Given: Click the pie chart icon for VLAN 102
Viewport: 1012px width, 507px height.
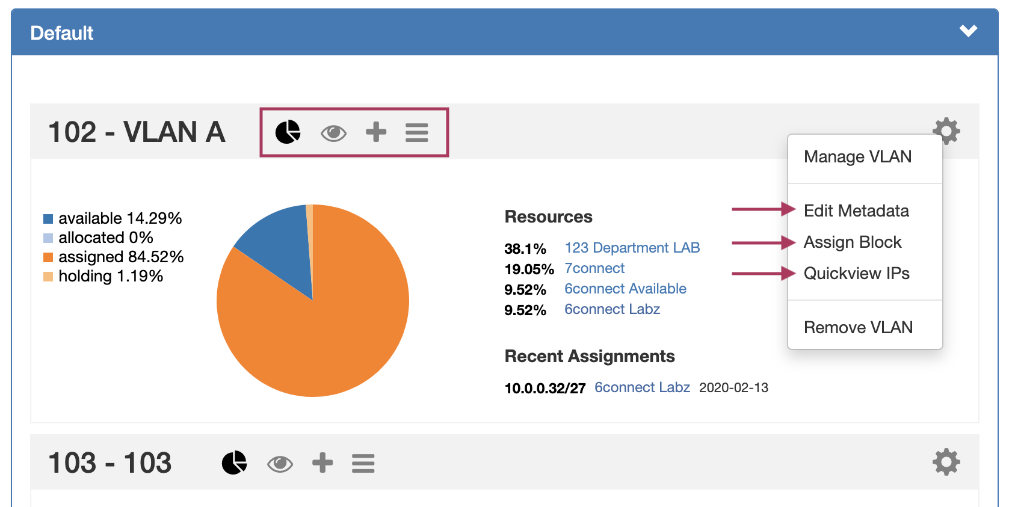Looking at the screenshot, I should point(288,132).
